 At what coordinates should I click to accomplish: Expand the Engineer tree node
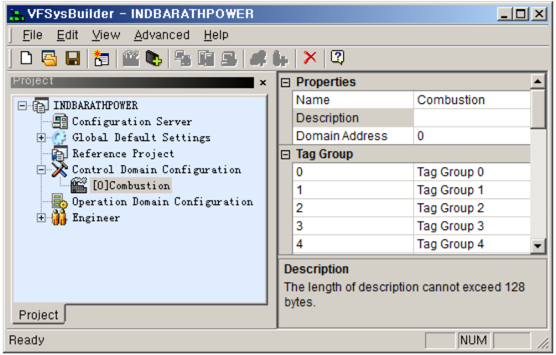pos(41,218)
